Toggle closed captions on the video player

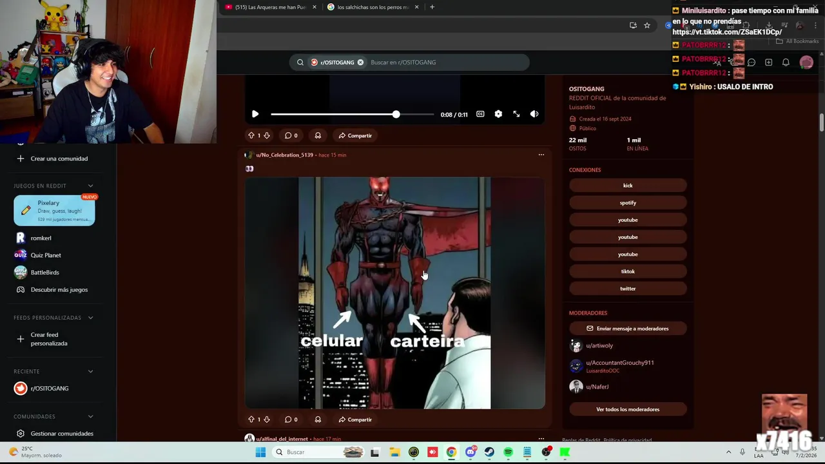coord(480,114)
